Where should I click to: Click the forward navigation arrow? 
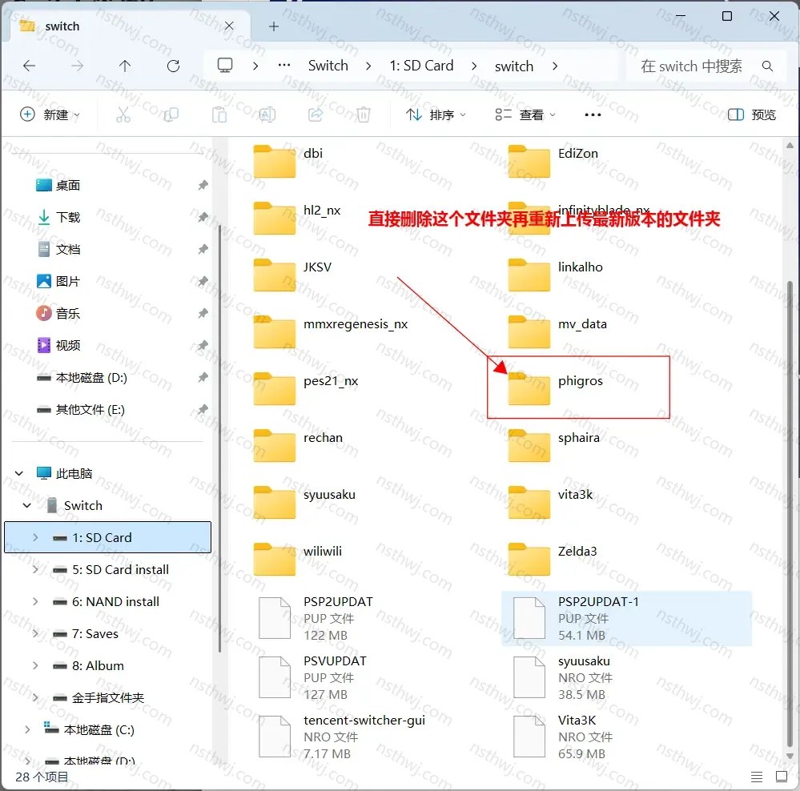click(x=77, y=66)
